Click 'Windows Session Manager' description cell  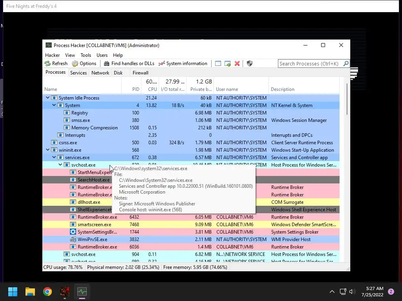tap(299, 120)
